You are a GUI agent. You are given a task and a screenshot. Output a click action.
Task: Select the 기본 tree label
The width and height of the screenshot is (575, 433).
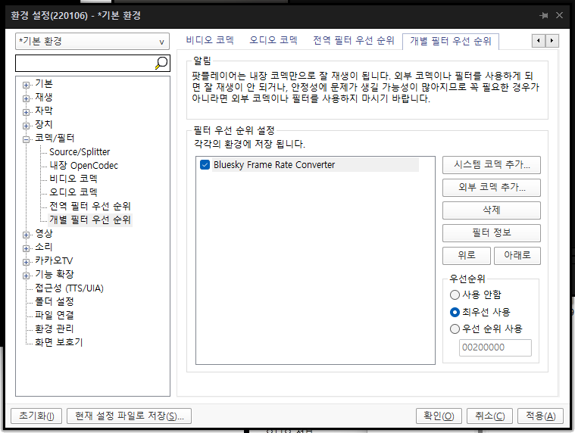click(x=44, y=84)
